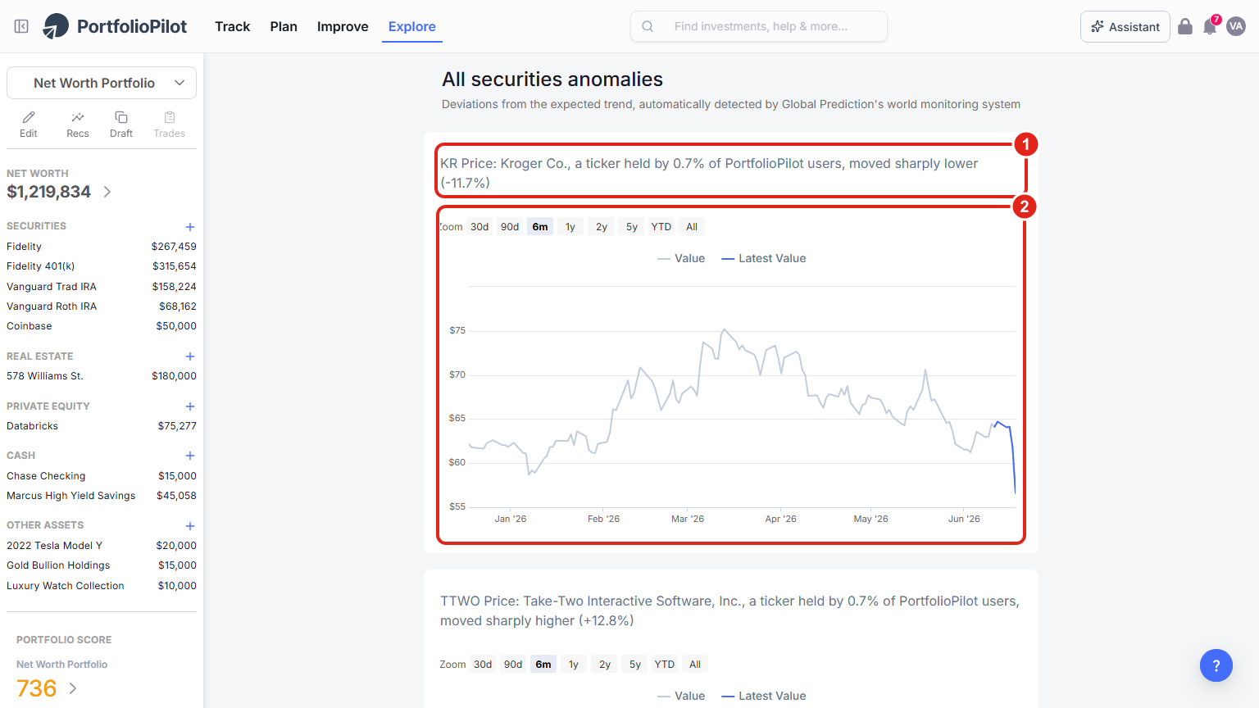The image size is (1259, 708).
Task: Select YTD zoom on KR chart
Action: click(661, 227)
